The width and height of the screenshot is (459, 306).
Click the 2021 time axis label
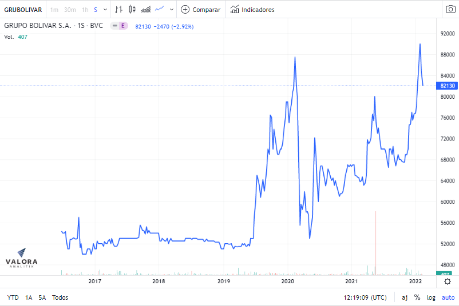(x=351, y=281)
